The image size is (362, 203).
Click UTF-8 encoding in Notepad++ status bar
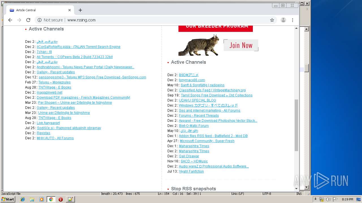(267, 194)
